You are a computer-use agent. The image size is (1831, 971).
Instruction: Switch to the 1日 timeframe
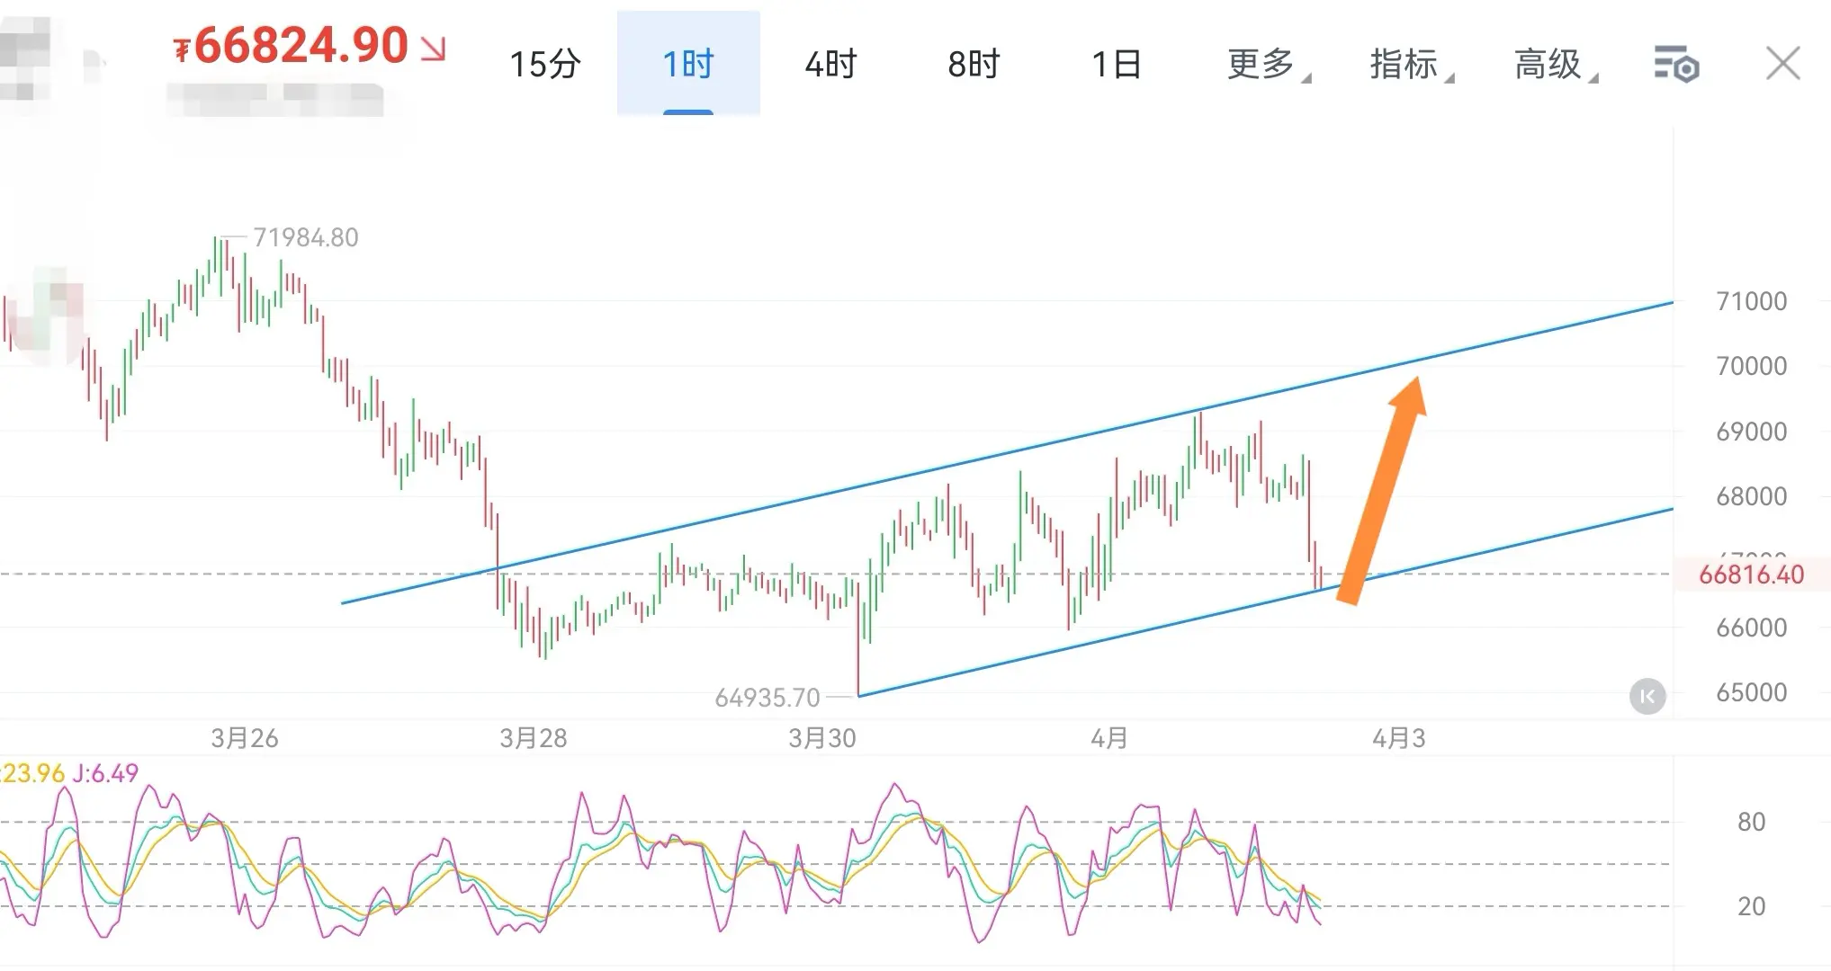pyautogui.click(x=1117, y=64)
